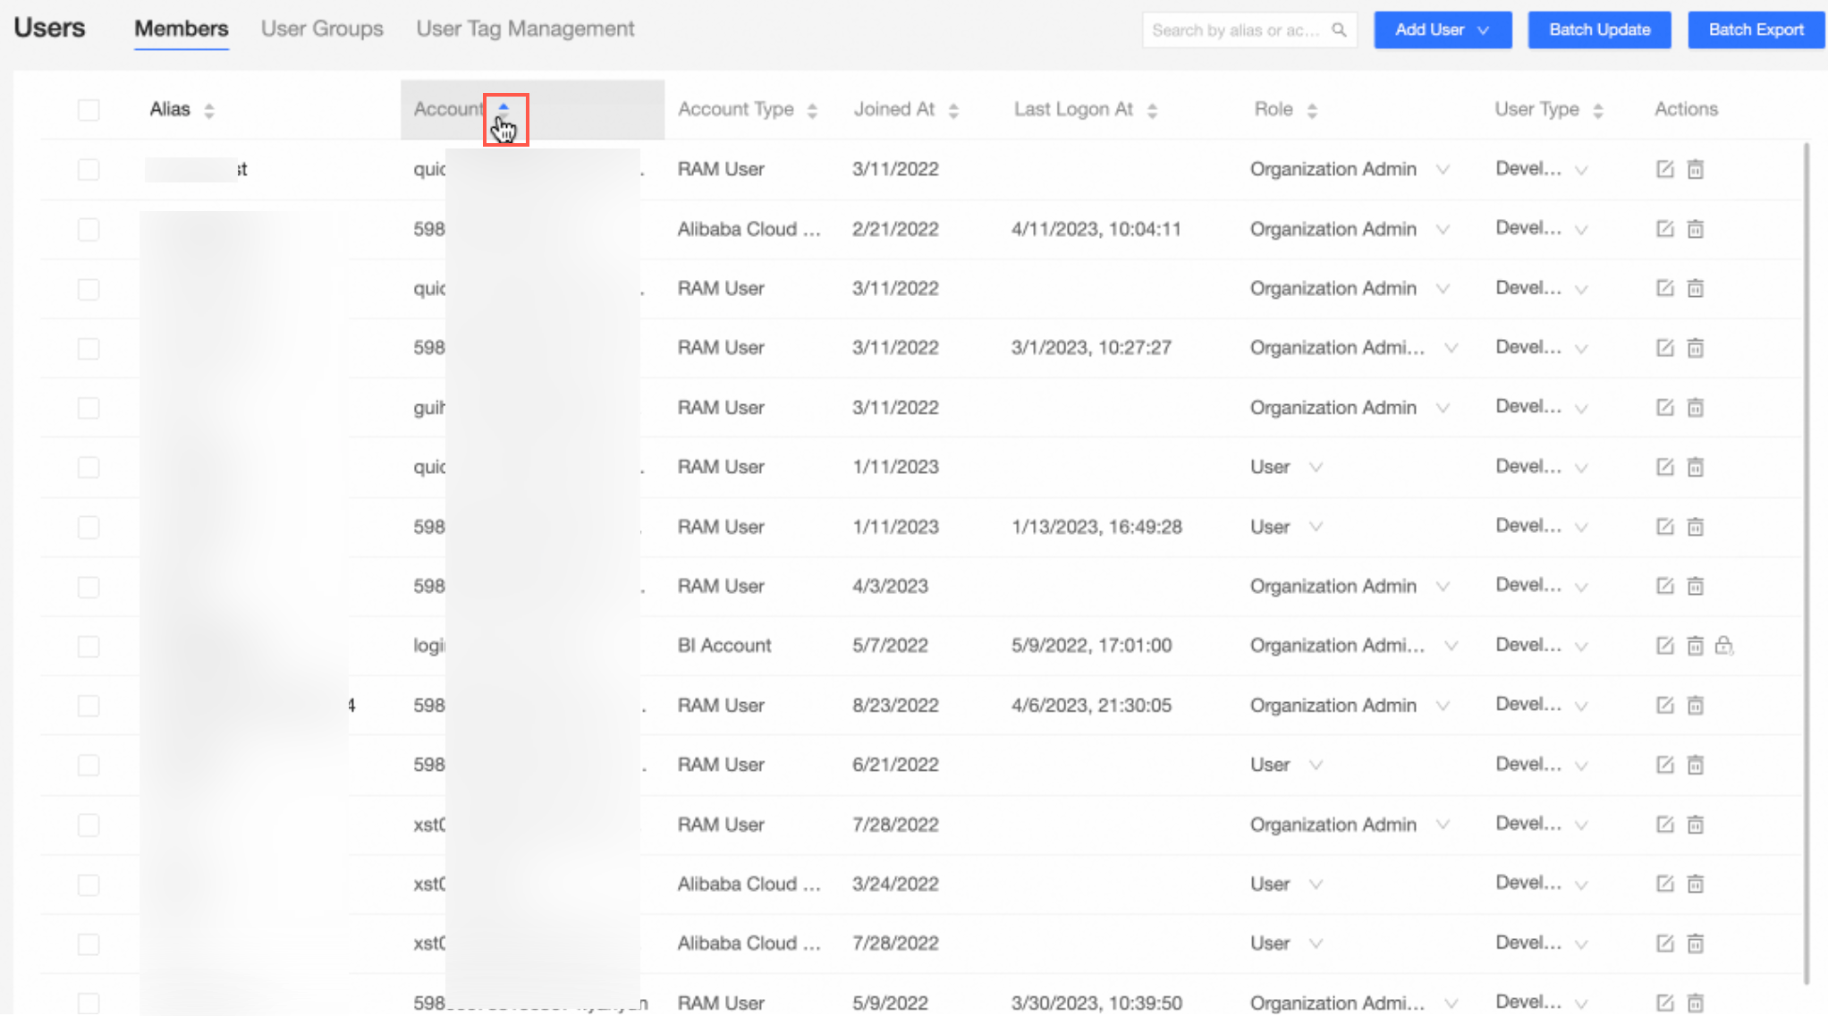Sort by Last Logon At column
Image resolution: width=1828 pixels, height=1016 pixels.
pyautogui.click(x=1152, y=111)
